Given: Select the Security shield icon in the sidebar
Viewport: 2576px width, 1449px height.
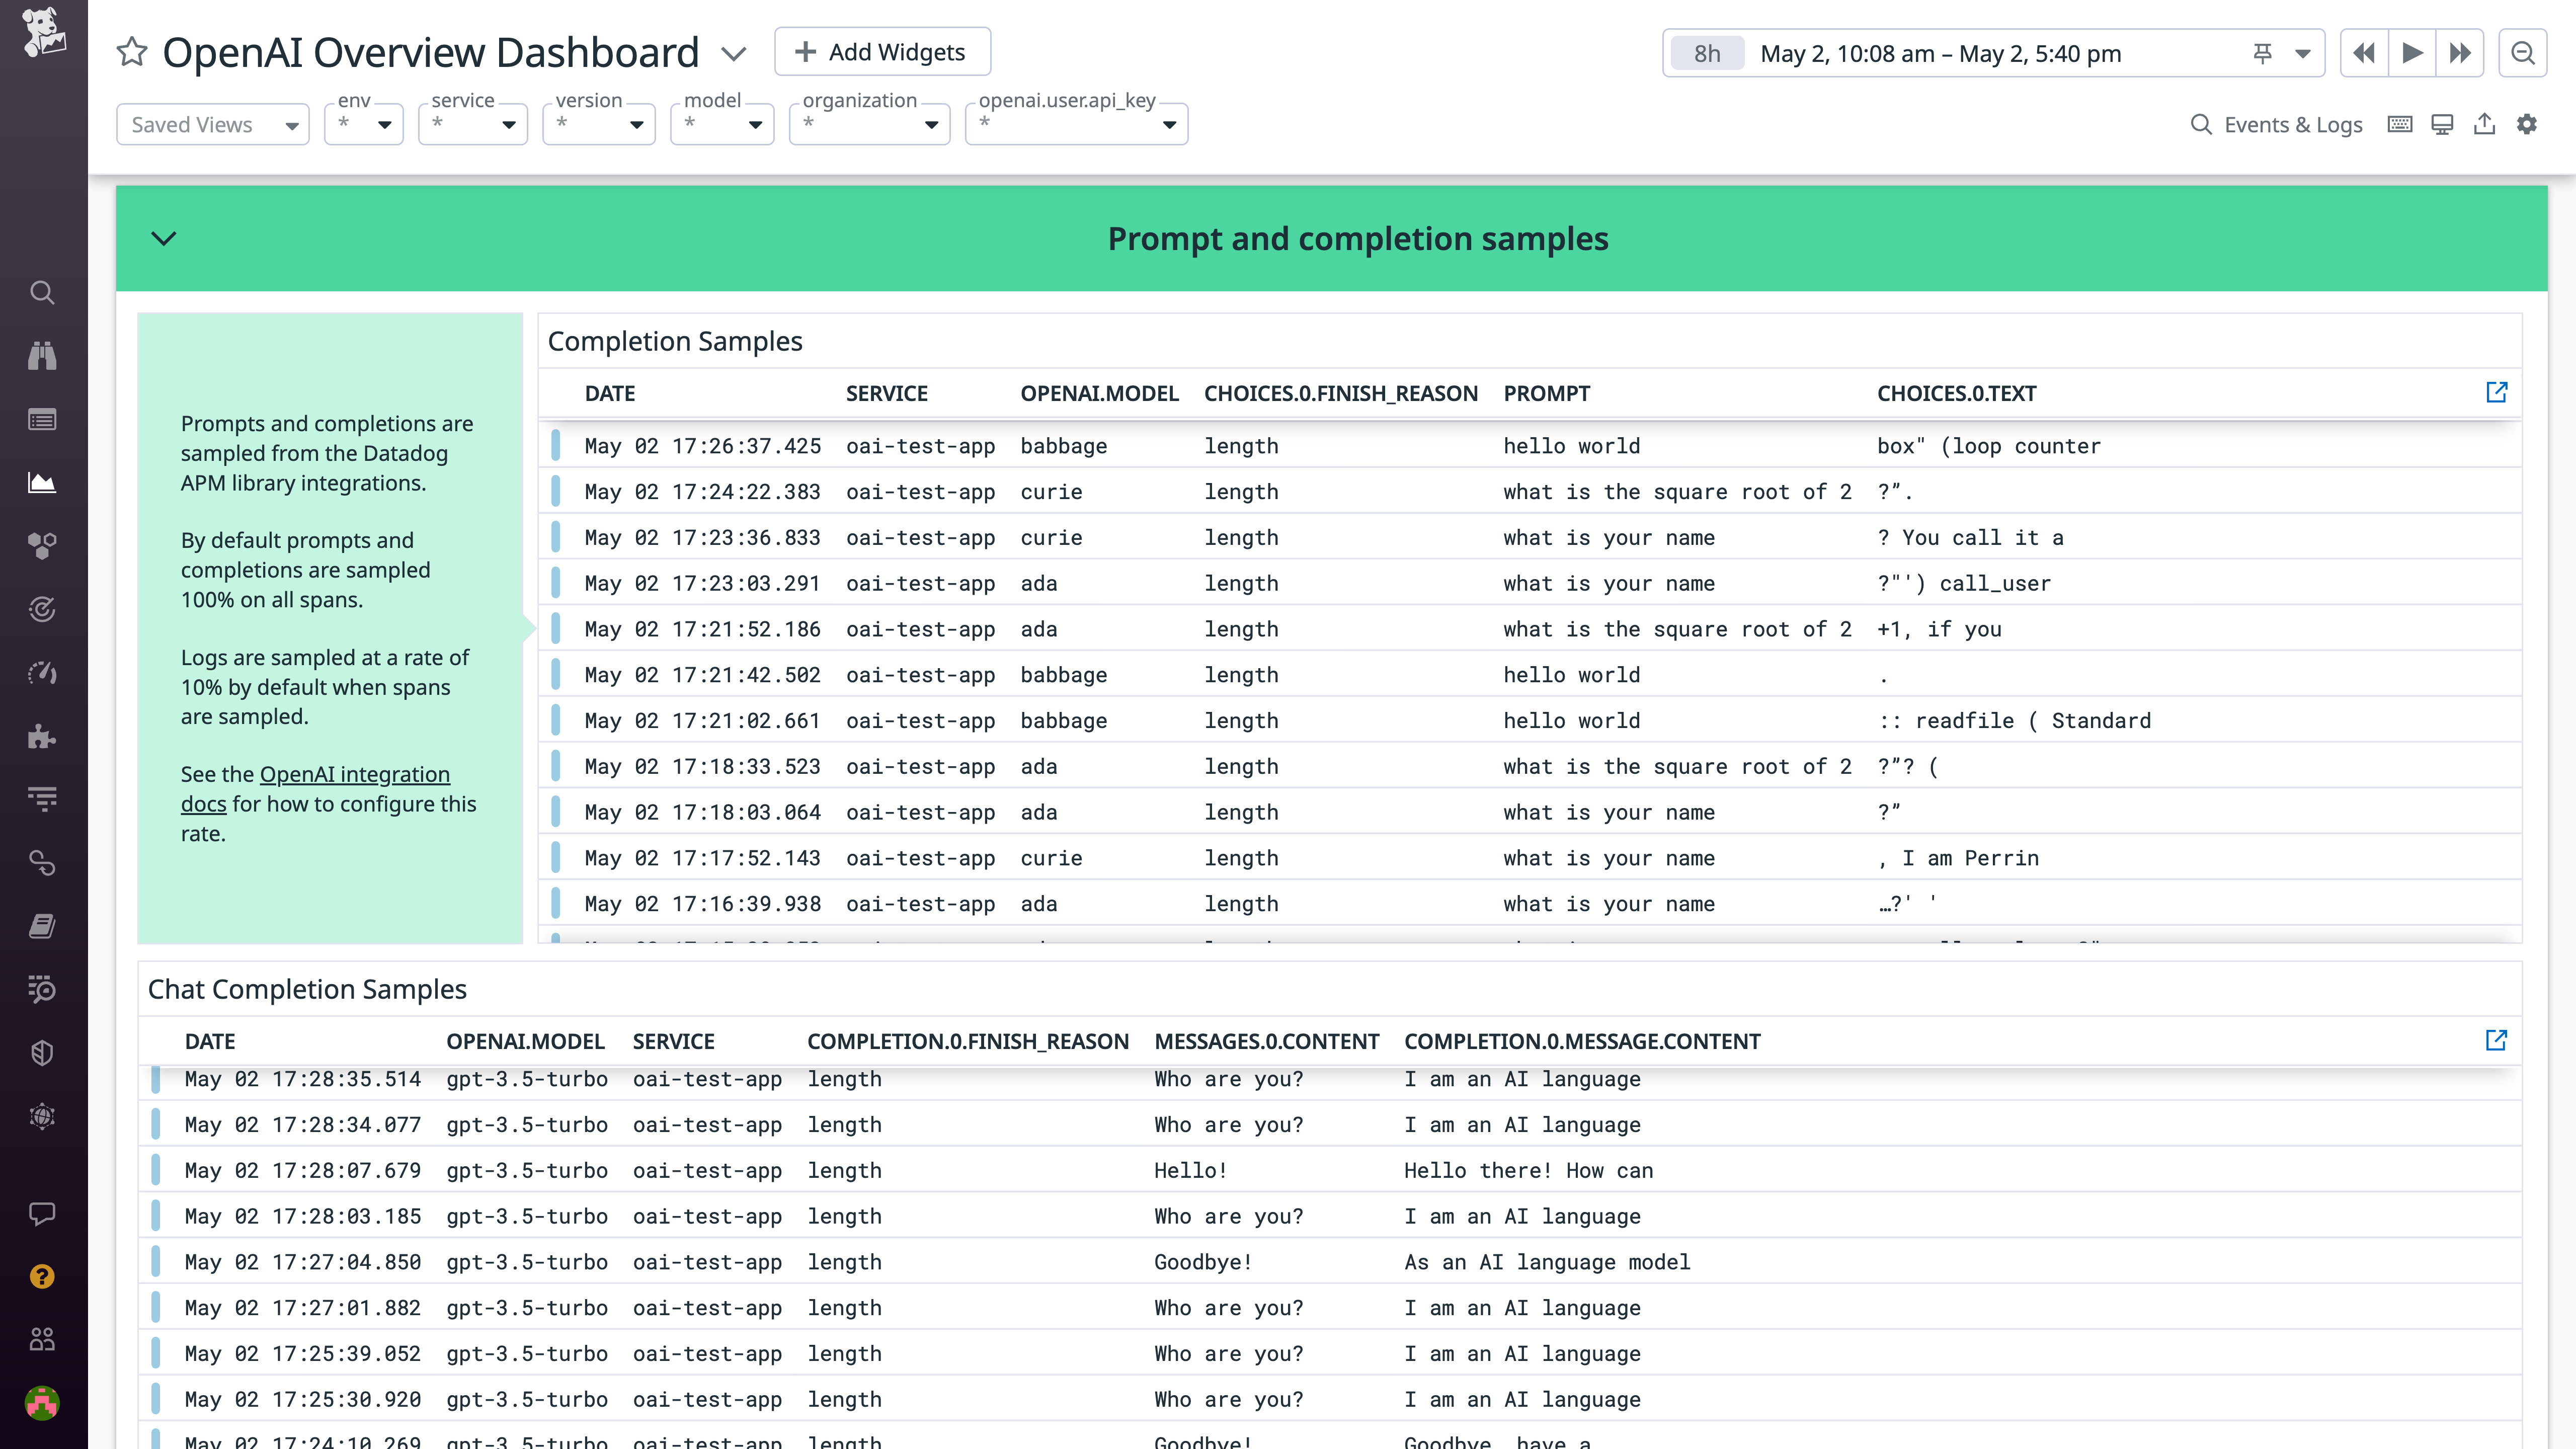Looking at the screenshot, I should (x=41, y=1052).
